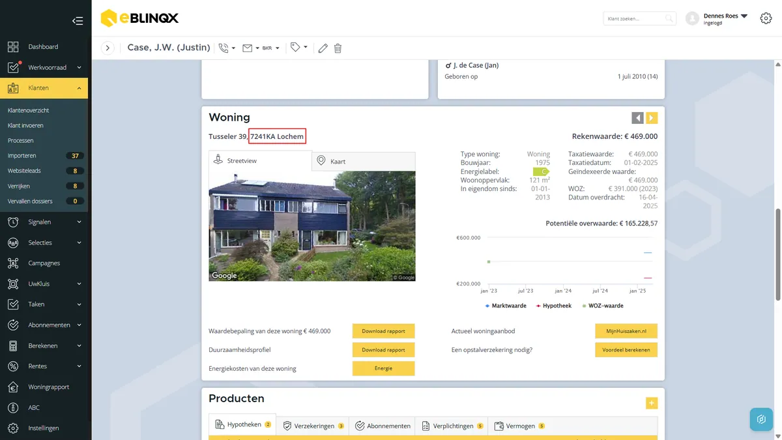782x440 pixels.
Task: Click the Voordeel berekenen button
Action: (626, 350)
